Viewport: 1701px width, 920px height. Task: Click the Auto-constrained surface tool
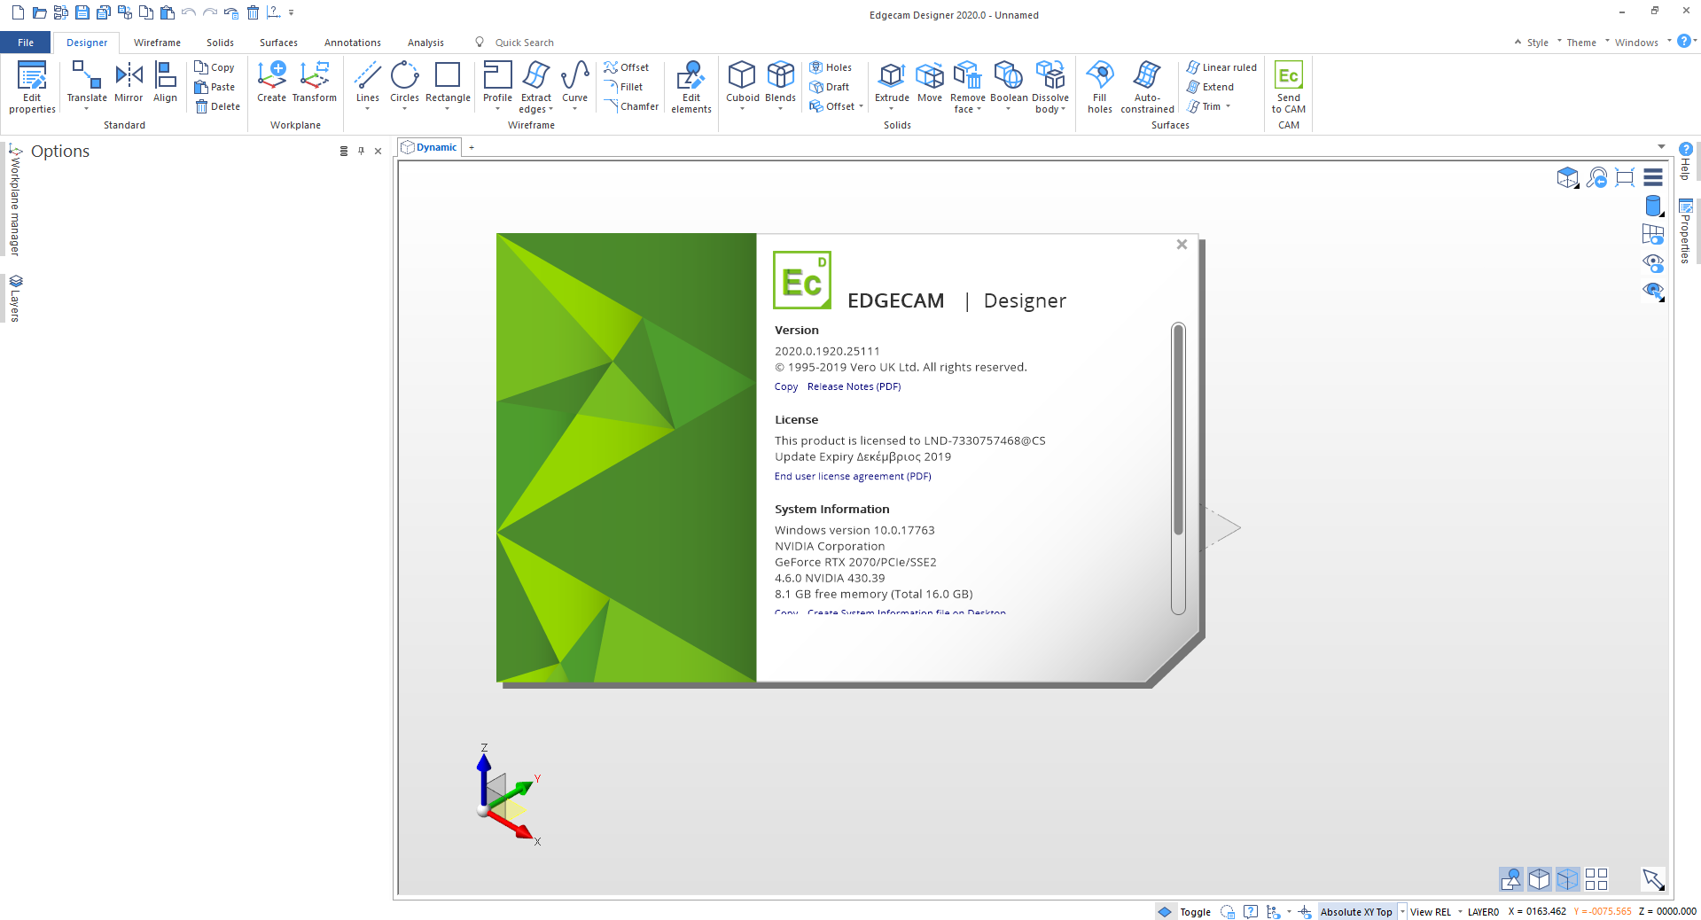tap(1147, 87)
